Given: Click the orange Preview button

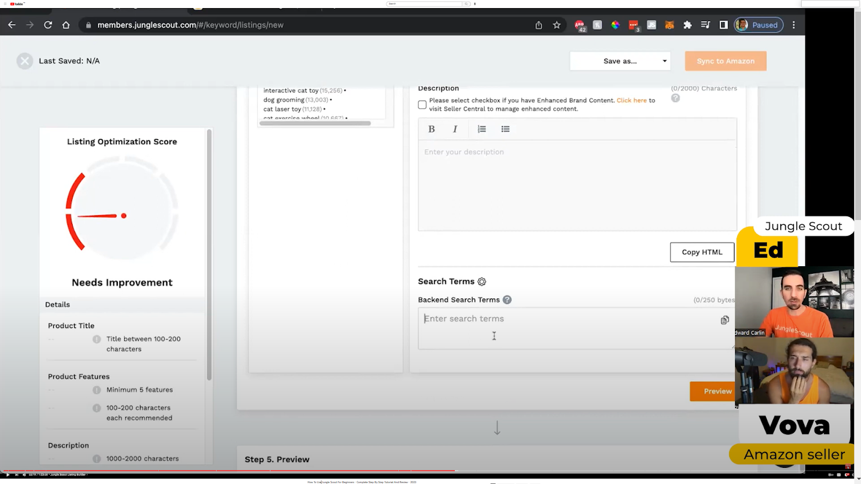Looking at the screenshot, I should pos(712,392).
